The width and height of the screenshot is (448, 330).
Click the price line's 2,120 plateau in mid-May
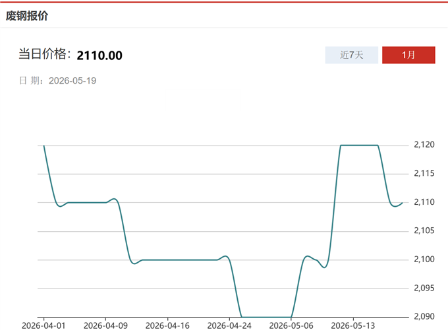(360, 146)
